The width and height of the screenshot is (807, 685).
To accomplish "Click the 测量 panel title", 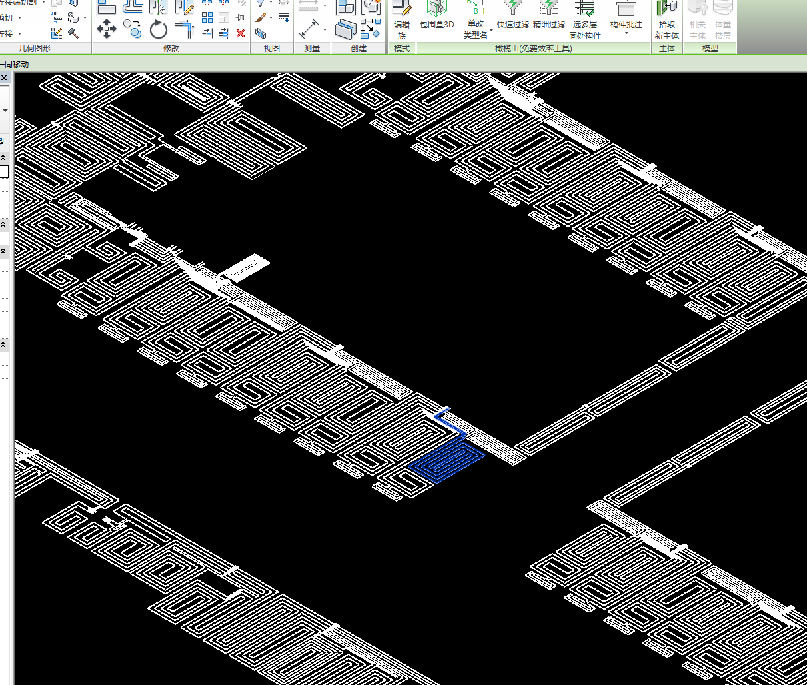I will pyautogui.click(x=312, y=48).
